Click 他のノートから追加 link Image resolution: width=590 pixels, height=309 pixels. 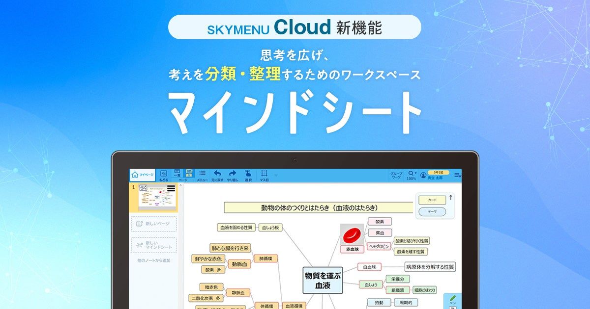153,260
